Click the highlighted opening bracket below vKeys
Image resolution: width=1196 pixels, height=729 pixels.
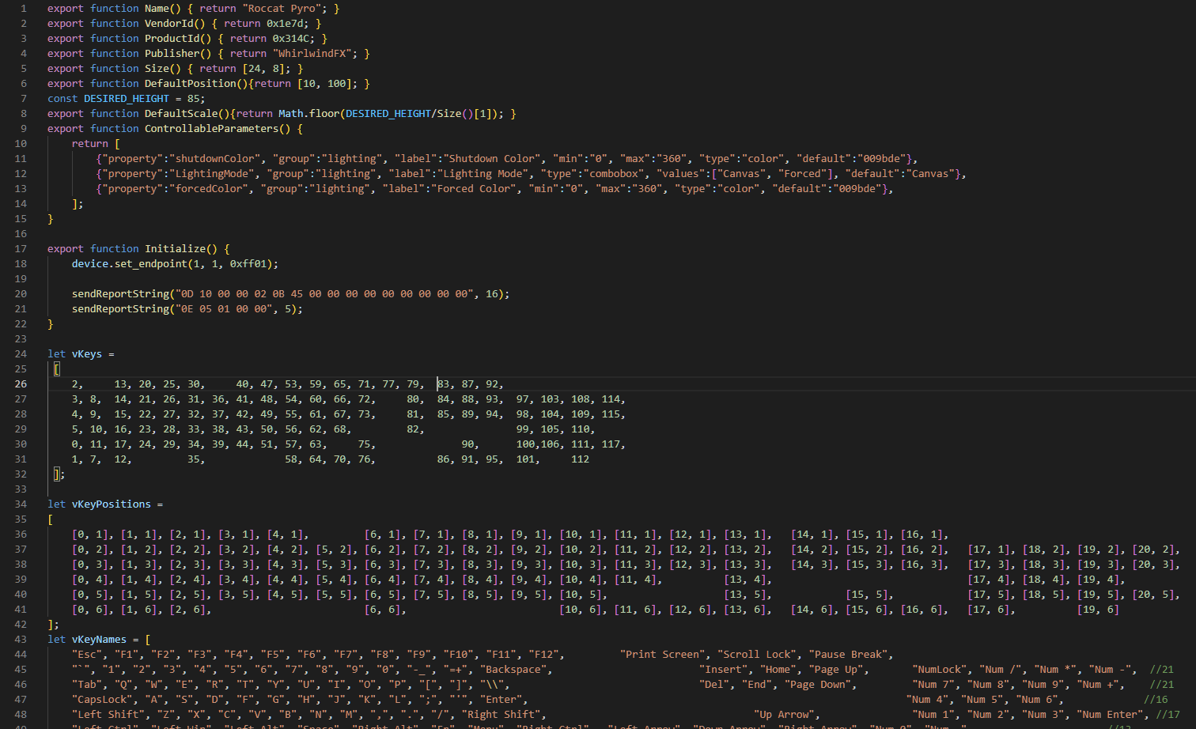(57, 369)
